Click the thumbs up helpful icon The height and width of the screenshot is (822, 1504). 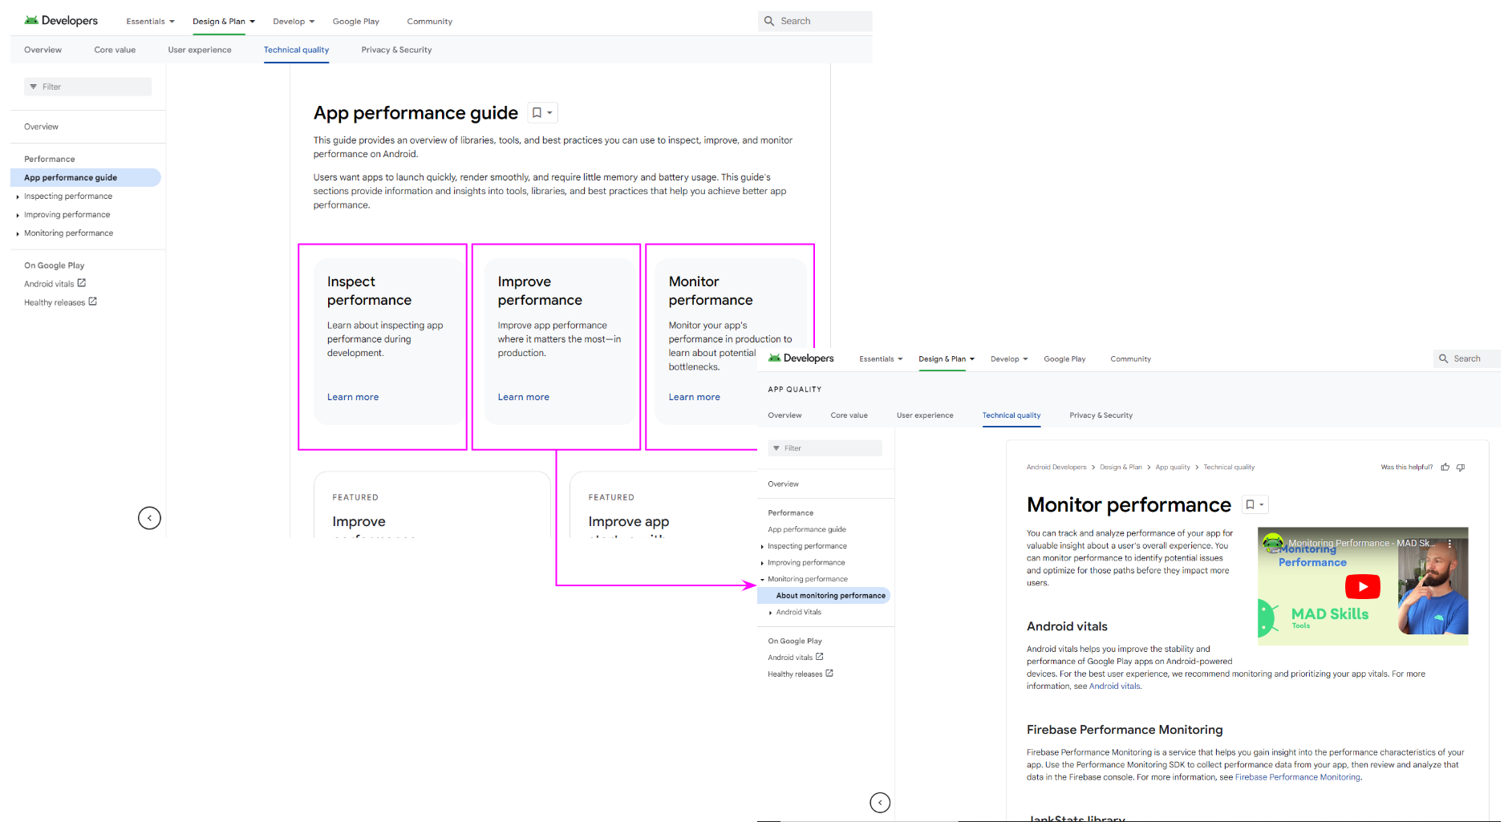tap(1445, 467)
